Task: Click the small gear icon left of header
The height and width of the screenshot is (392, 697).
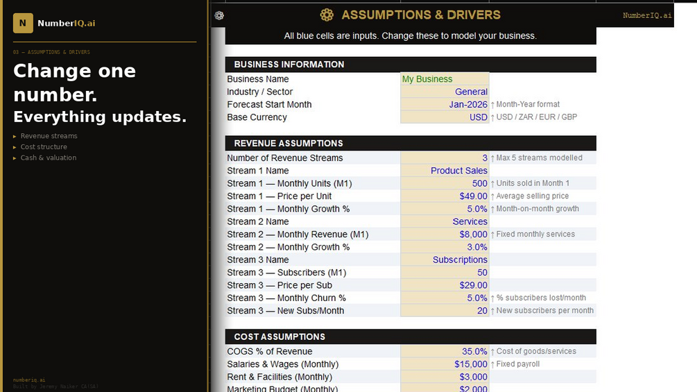Action: pos(219,15)
